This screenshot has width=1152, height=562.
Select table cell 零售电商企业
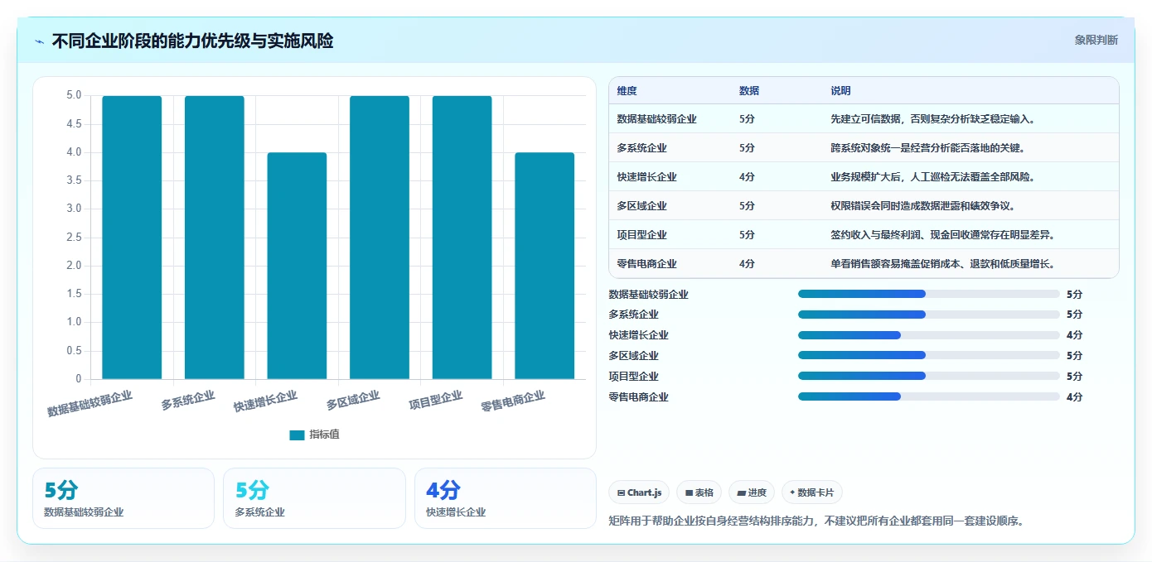pos(647,264)
